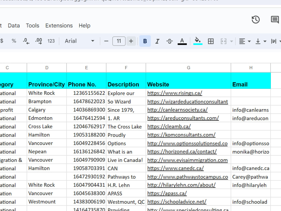Image resolution: width=281 pixels, height=211 pixels.
Task: Open the Extensions menu
Action: (59, 26)
